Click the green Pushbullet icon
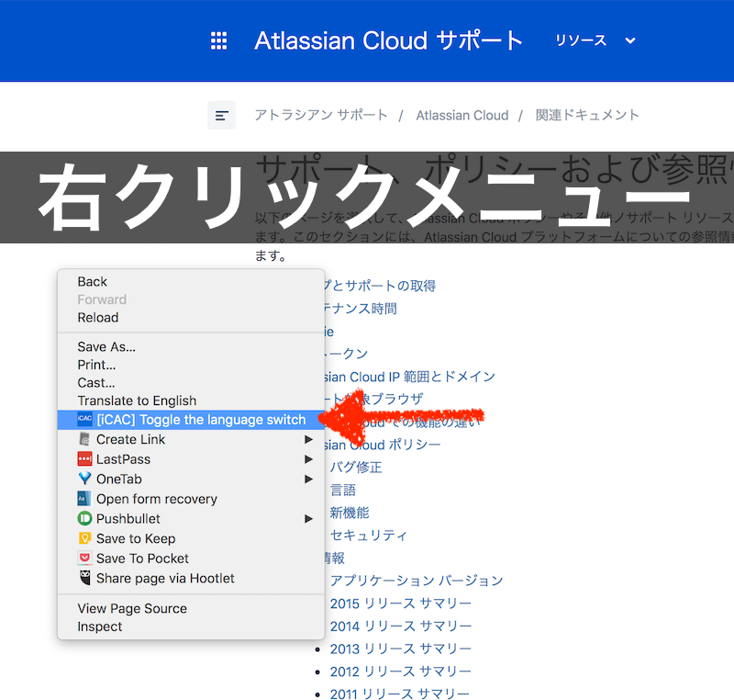734x700 pixels. (84, 518)
